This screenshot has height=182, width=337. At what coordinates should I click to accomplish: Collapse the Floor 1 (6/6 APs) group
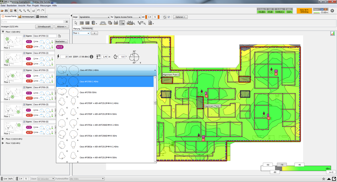3,32
